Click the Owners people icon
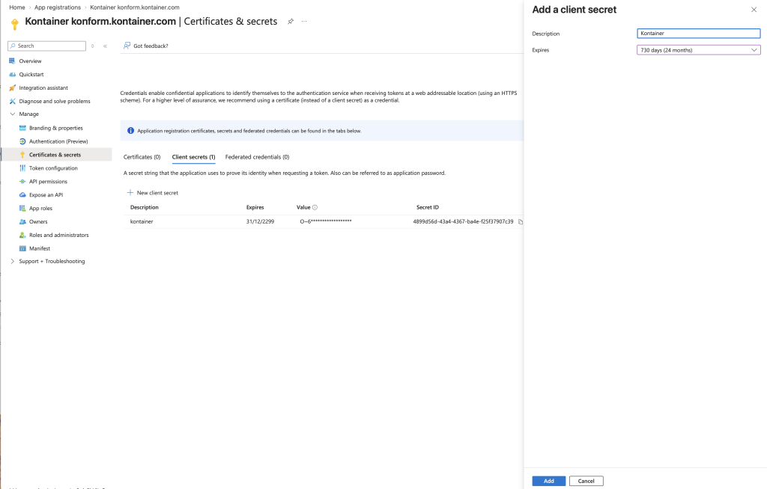This screenshot has height=489, width=767. click(22, 222)
